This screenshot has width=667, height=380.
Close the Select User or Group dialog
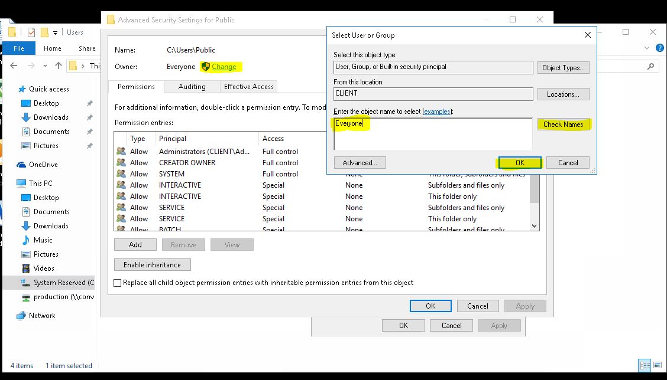point(587,35)
